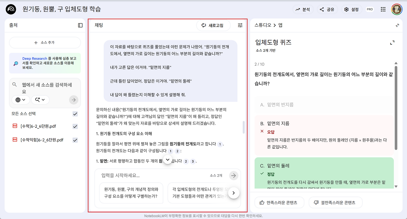Click PDF icon of [수학익힘]6-2_6단원.pdf
This screenshot has width=407, height=219.
15,139
